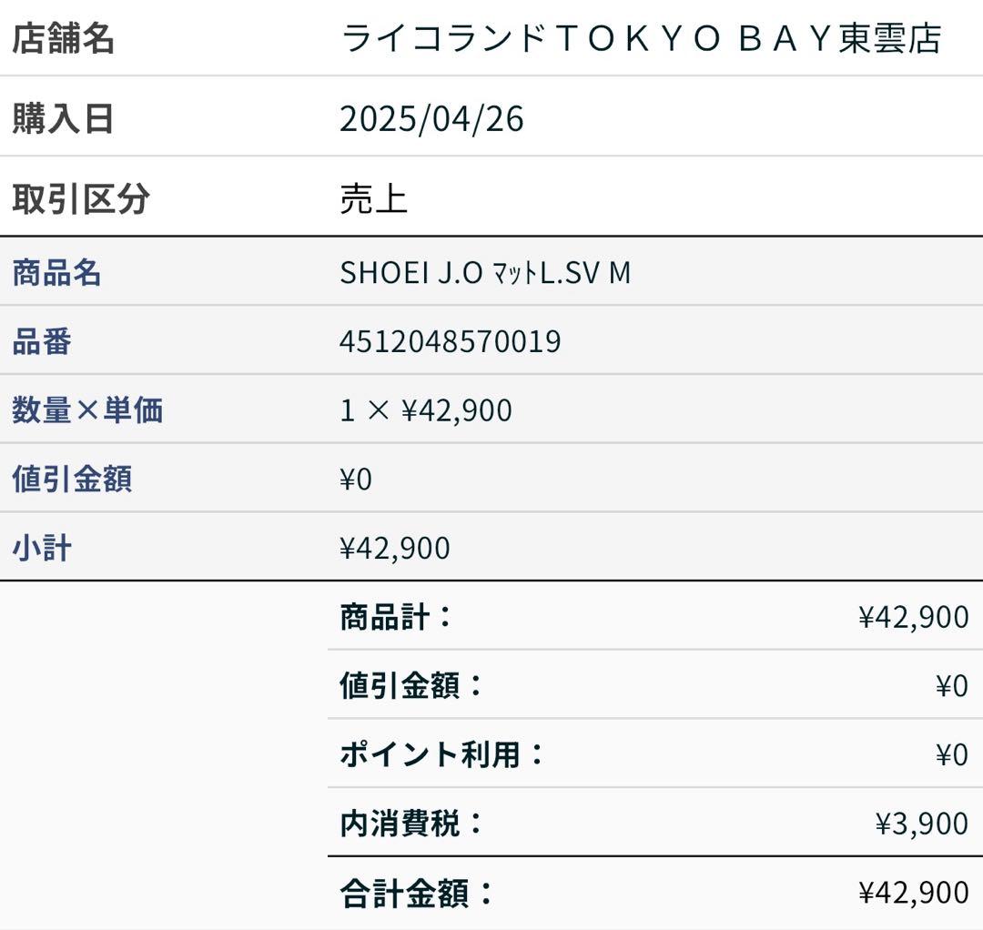Click the store name ライコランド TOKYO BAY東雲店
Screen dimensions: 983x930
point(641,39)
